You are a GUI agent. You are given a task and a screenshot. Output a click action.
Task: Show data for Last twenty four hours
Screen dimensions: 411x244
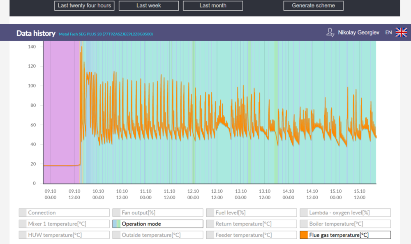[x=84, y=6]
